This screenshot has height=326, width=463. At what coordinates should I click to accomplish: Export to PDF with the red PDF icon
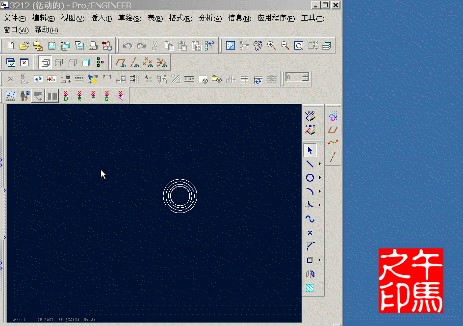[107, 46]
